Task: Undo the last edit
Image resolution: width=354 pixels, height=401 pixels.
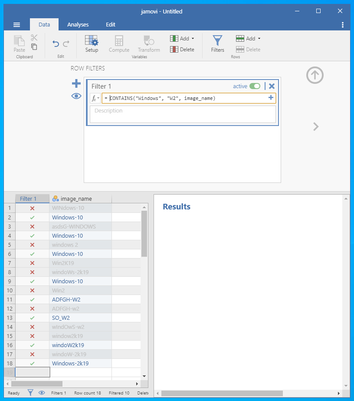Action: point(56,44)
